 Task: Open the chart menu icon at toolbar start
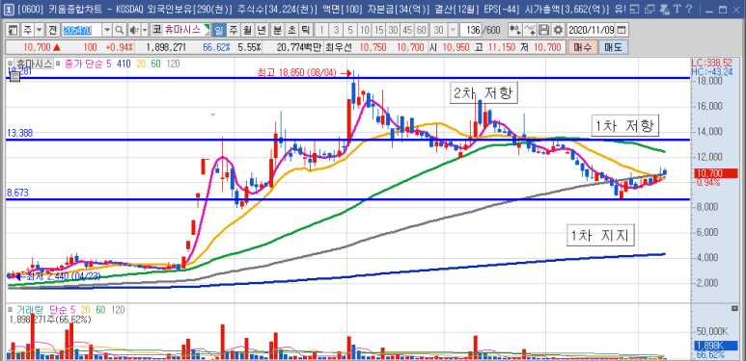pyautogui.click(x=14, y=31)
